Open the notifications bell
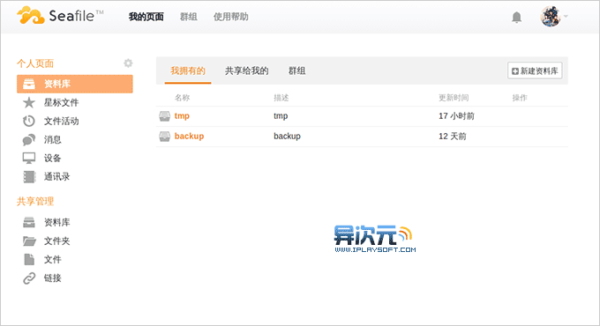This screenshot has width=600, height=326. tap(516, 18)
